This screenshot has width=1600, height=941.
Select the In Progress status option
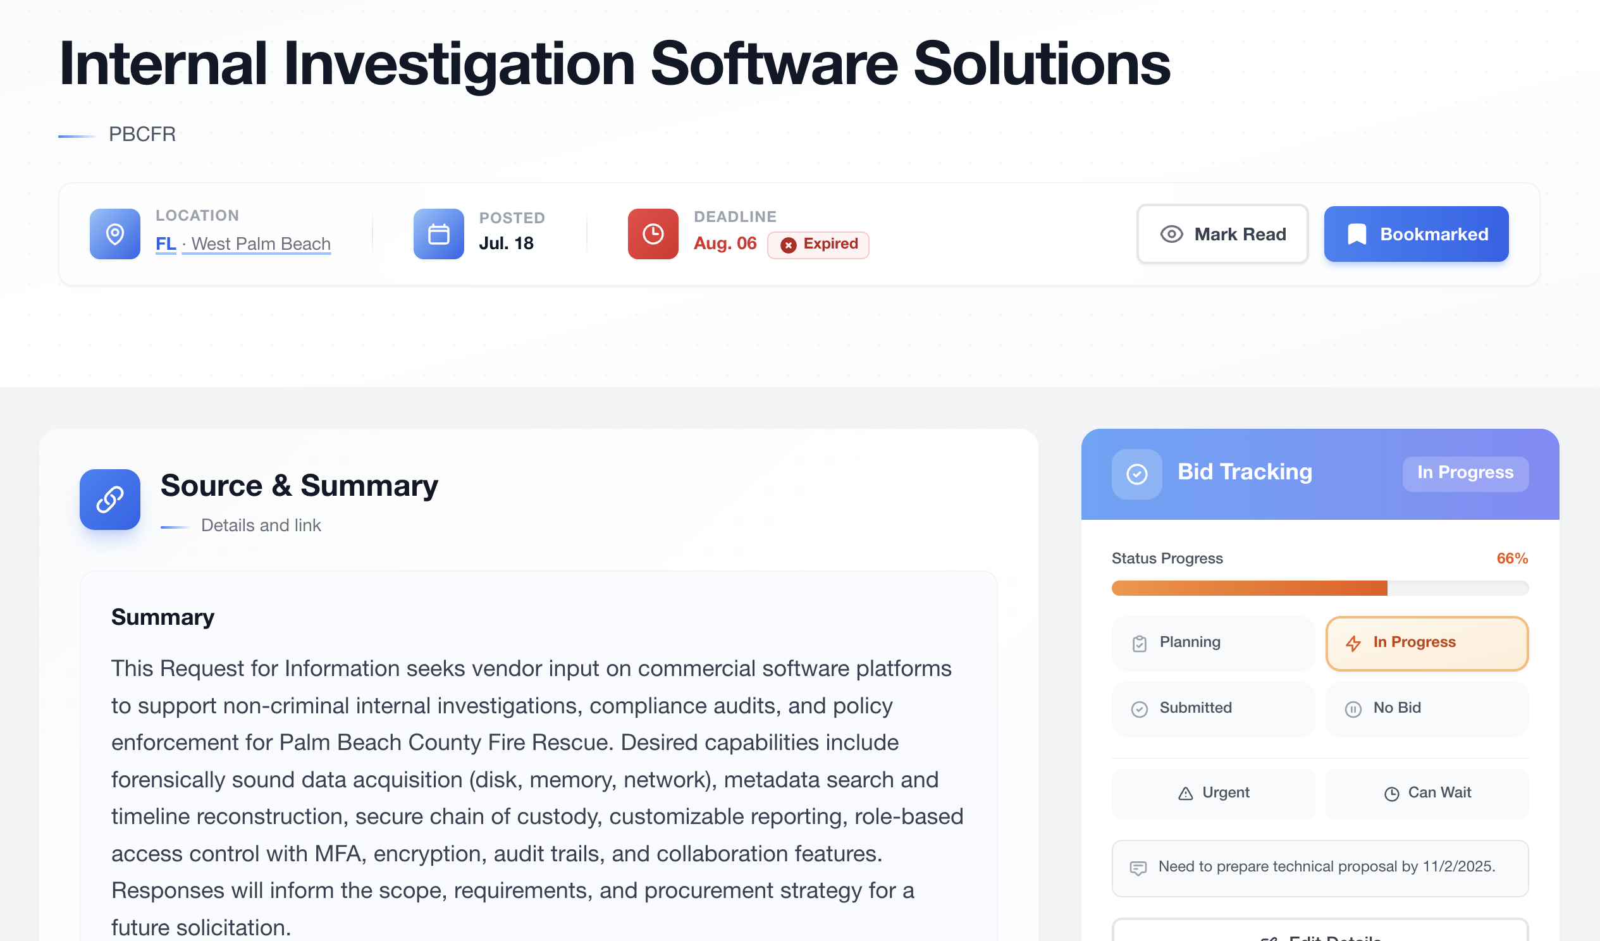(x=1426, y=643)
